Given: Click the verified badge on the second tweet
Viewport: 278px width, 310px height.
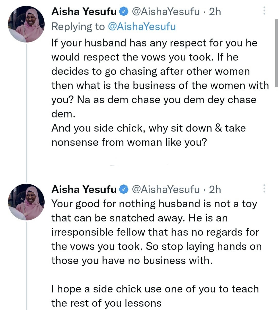Looking at the screenshot, I should pos(124,189).
